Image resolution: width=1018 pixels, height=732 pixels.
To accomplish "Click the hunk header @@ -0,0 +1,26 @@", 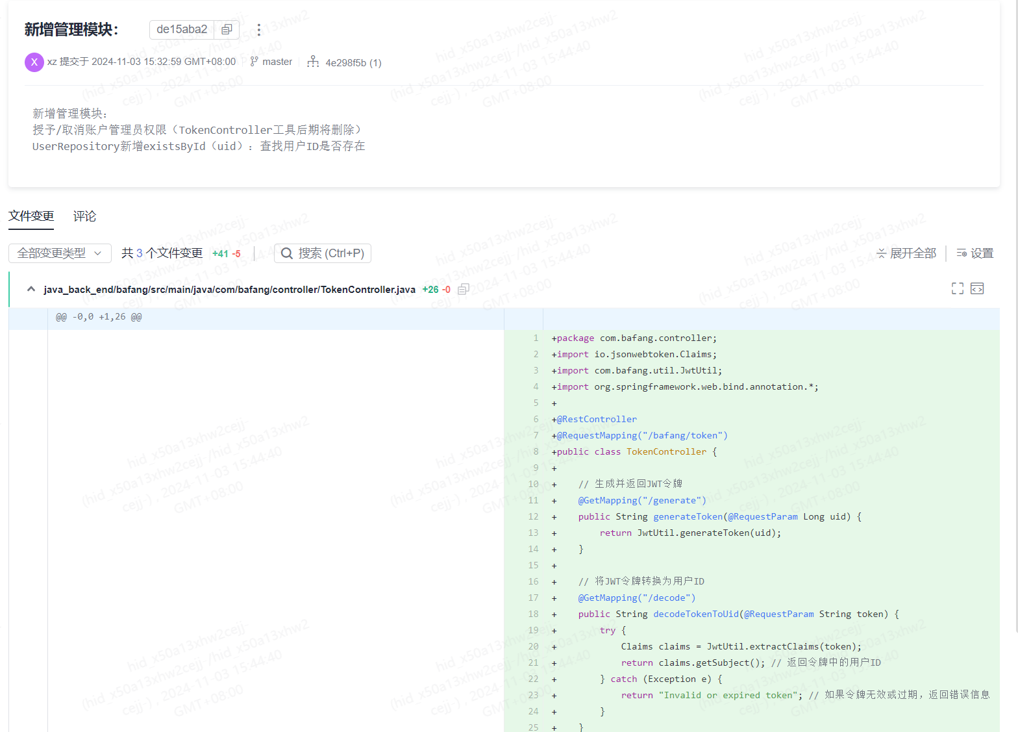I will tap(99, 317).
